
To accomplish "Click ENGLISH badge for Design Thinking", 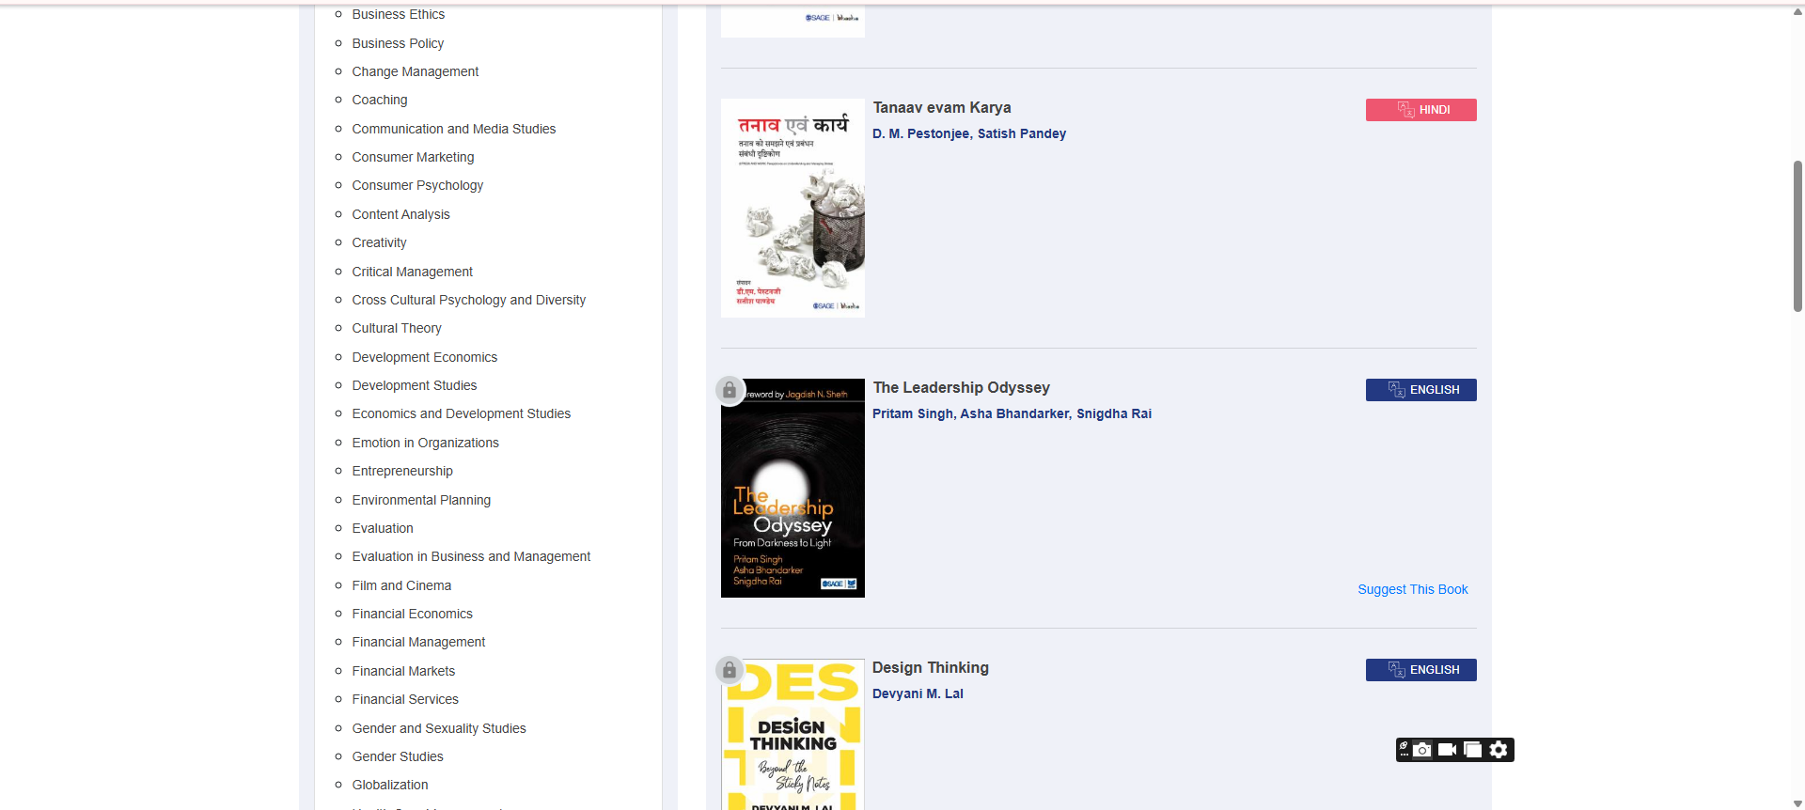I will click(x=1420, y=670).
